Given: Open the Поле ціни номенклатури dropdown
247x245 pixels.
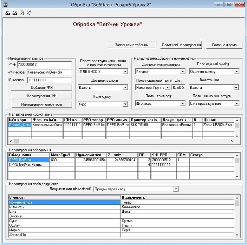Looking at the screenshot, I should pos(236,103).
